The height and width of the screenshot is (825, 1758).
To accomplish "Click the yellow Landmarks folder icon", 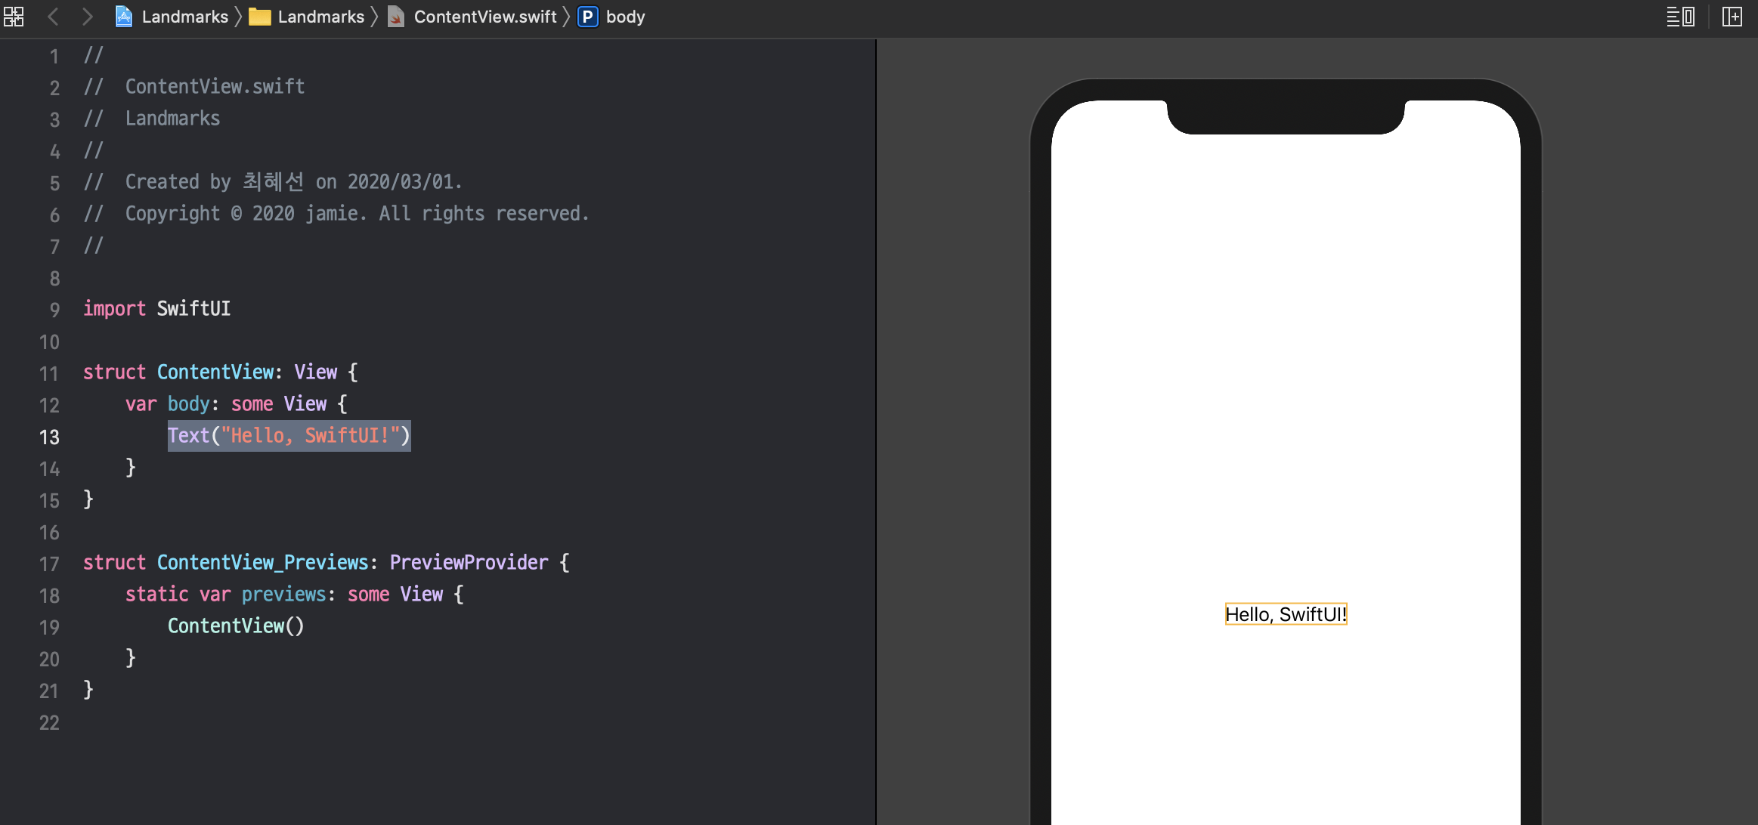I will (260, 17).
